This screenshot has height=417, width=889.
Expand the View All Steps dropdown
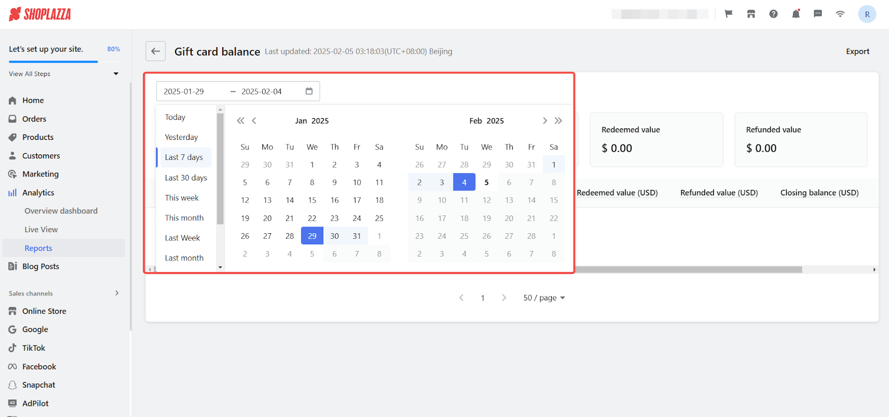point(116,74)
